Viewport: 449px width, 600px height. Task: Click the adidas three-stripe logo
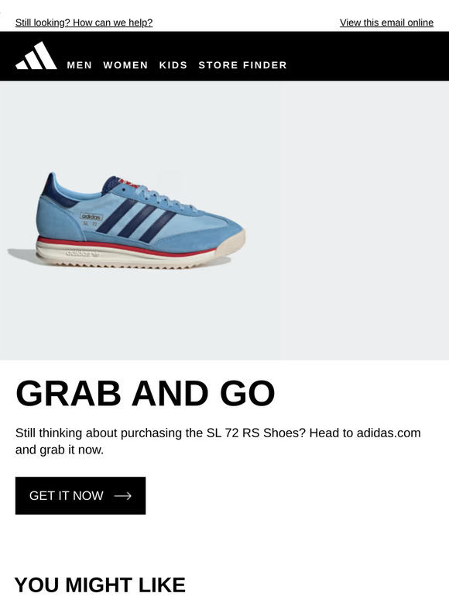[x=36, y=56]
